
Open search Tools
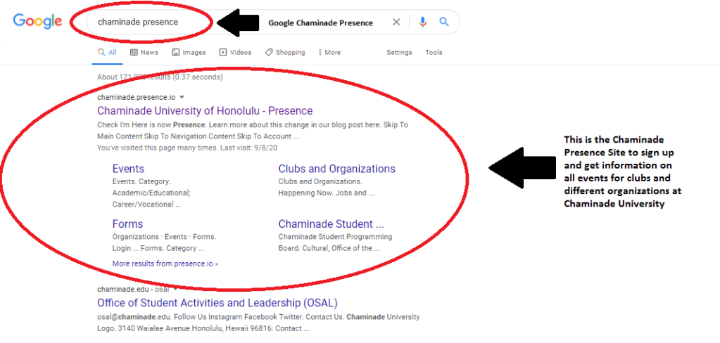434,52
